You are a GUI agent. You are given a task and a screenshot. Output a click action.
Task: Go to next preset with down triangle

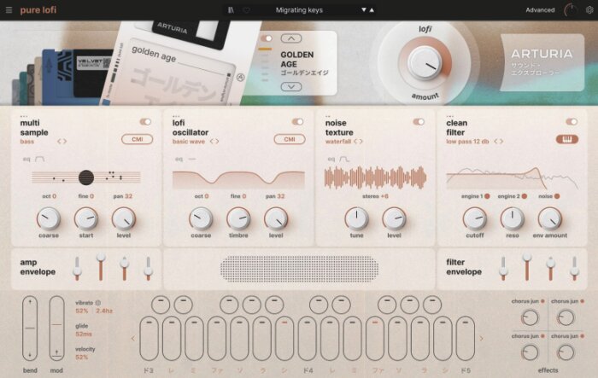[364, 10]
